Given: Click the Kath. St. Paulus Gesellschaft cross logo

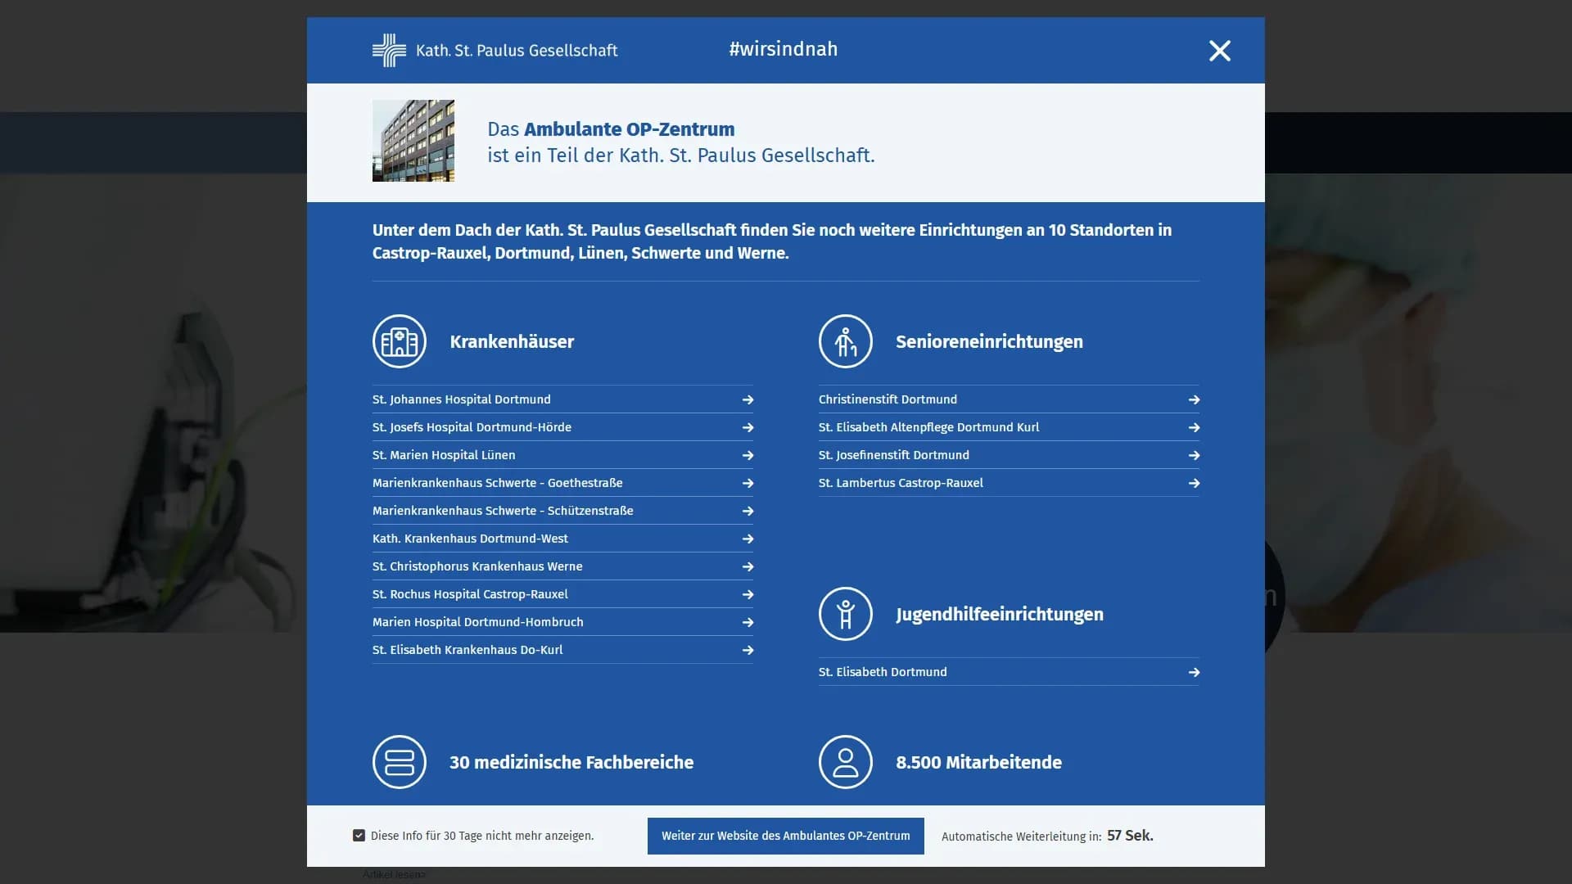Looking at the screenshot, I should point(390,49).
